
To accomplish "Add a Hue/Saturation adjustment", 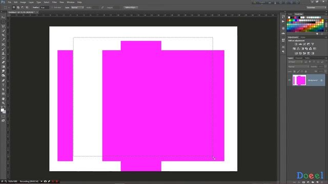I will (294, 49).
